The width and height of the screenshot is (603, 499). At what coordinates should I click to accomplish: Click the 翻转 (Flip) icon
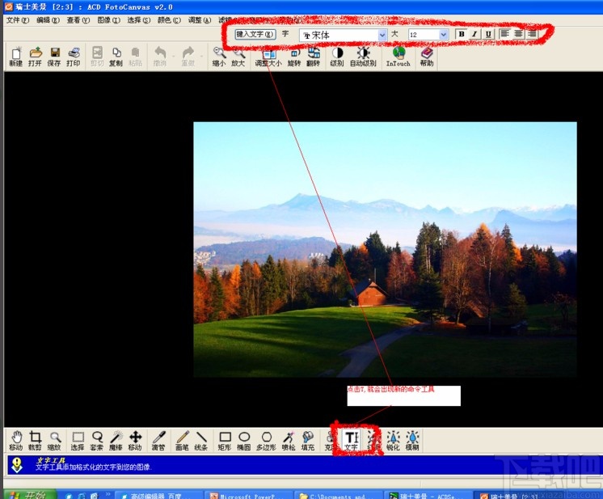click(314, 57)
